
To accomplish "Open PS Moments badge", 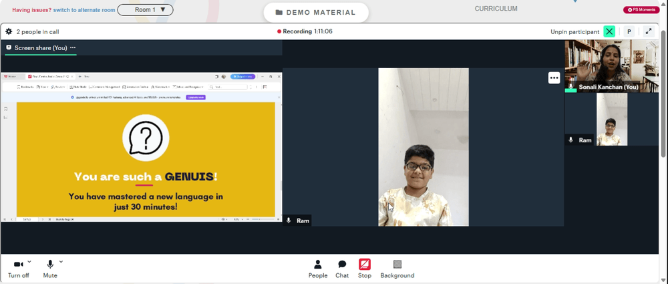I will coord(641,10).
